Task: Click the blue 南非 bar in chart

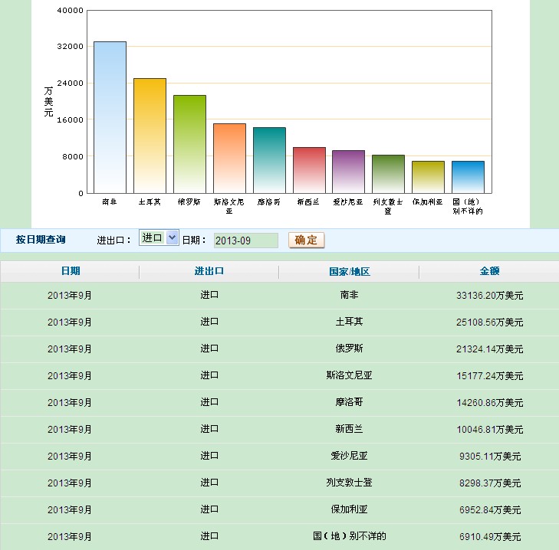Action: [110, 117]
